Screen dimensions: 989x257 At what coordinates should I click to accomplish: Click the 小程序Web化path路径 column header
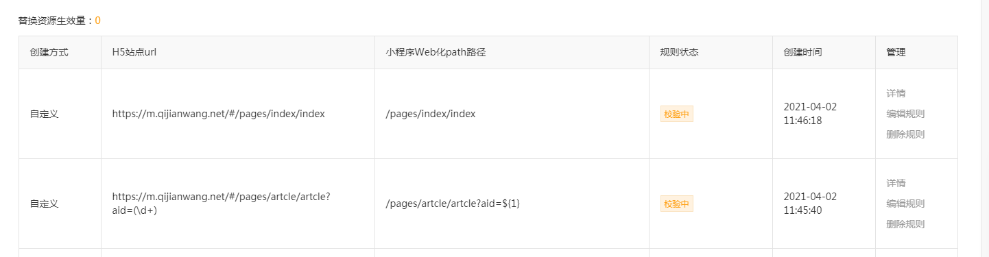[436, 52]
